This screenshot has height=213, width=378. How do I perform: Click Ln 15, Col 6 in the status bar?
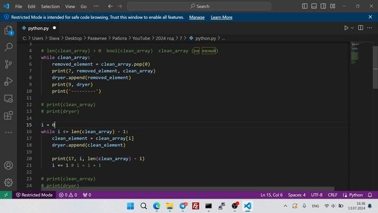272,195
